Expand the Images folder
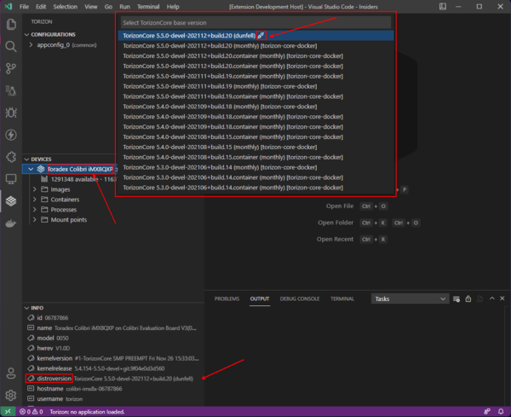 [35, 189]
